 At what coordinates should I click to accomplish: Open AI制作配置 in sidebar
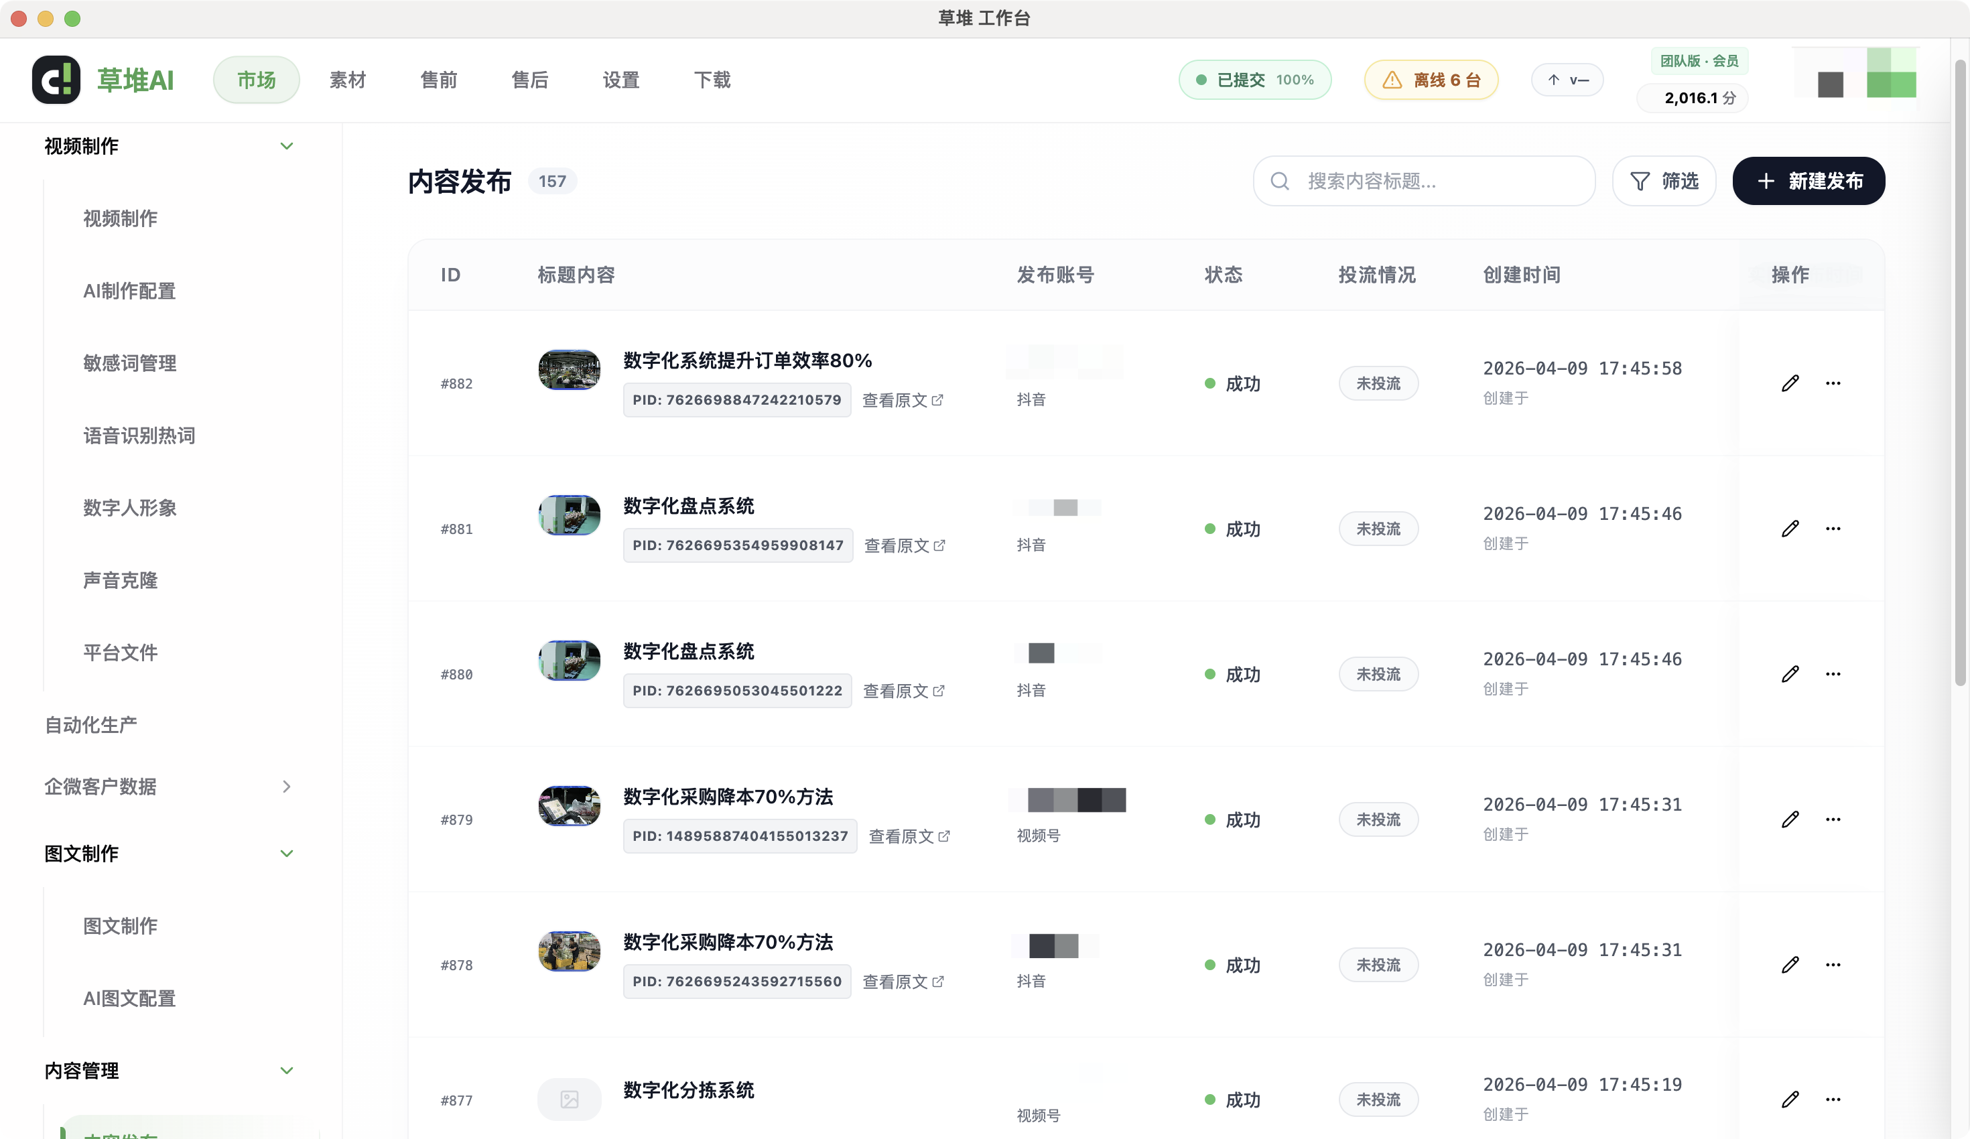click(x=129, y=291)
